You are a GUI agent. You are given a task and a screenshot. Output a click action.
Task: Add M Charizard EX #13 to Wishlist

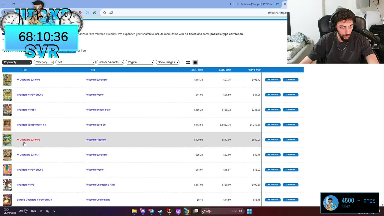point(290,155)
